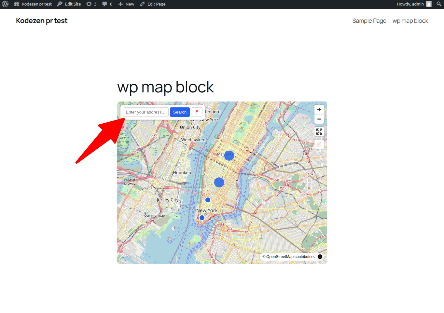This screenshot has height=313, width=444.
Task: Zoom out the map
Action: point(319,119)
